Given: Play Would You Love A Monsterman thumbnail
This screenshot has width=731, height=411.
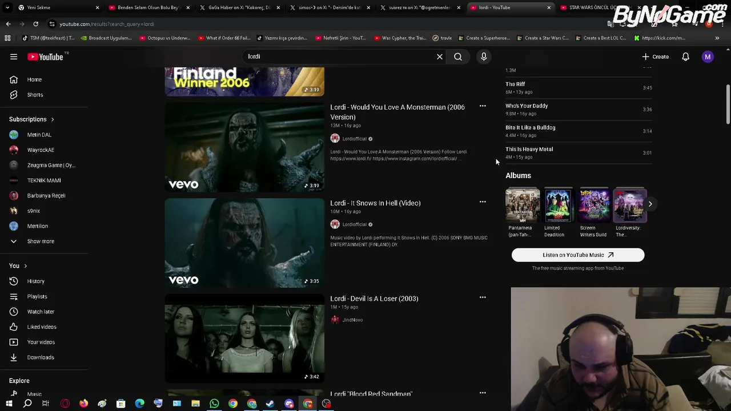Looking at the screenshot, I should coord(244,147).
